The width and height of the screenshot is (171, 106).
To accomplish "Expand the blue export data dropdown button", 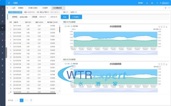I will click(76, 17).
